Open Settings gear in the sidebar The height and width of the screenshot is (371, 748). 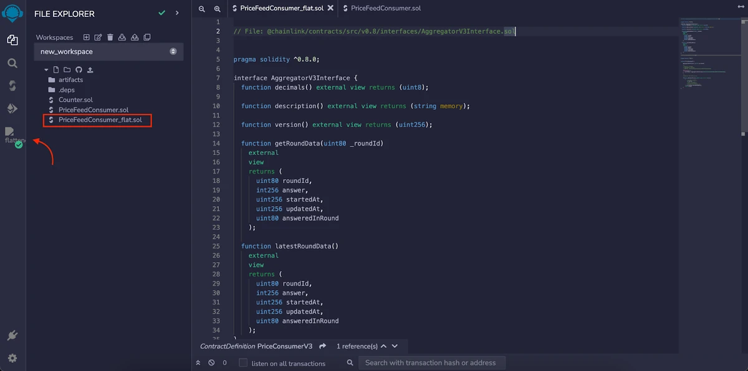pos(12,359)
